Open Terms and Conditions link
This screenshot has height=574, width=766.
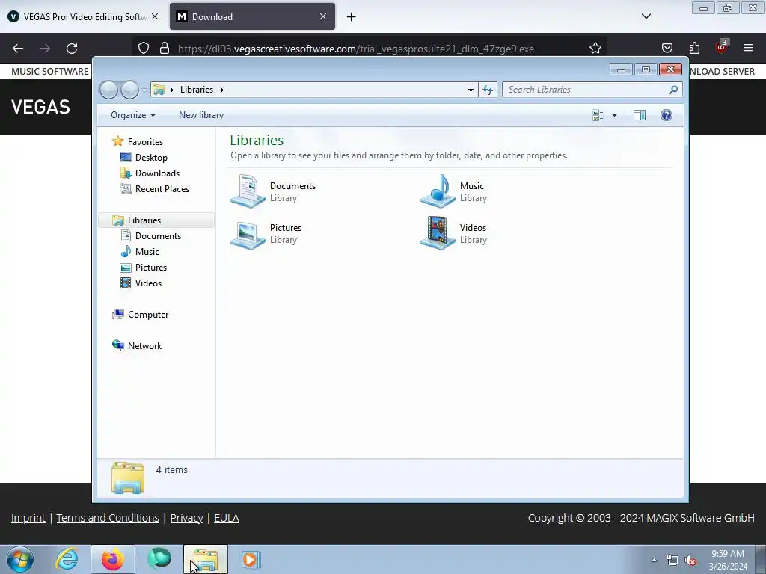pos(108,518)
